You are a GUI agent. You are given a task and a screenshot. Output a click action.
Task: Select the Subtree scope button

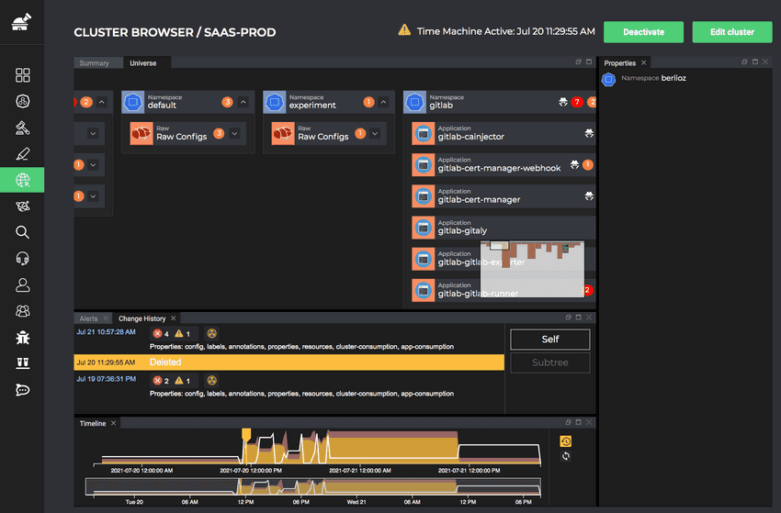pyautogui.click(x=549, y=362)
